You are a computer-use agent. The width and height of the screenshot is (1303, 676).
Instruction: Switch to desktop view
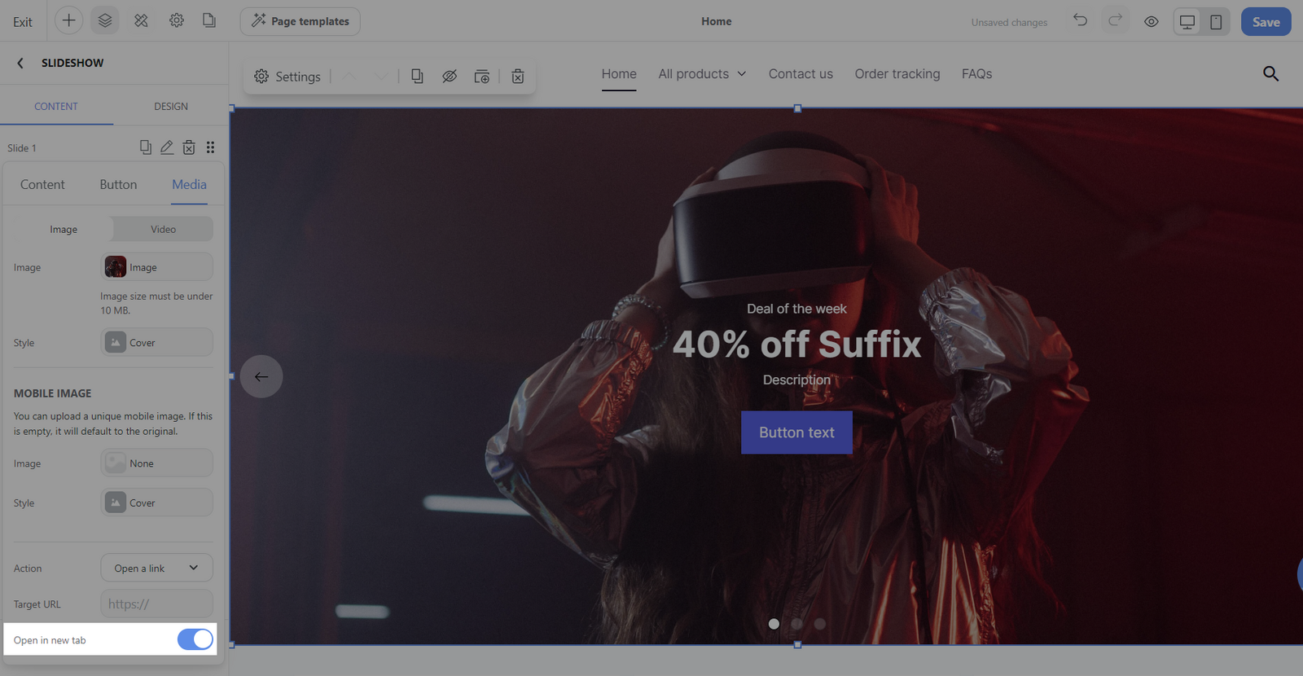point(1187,22)
